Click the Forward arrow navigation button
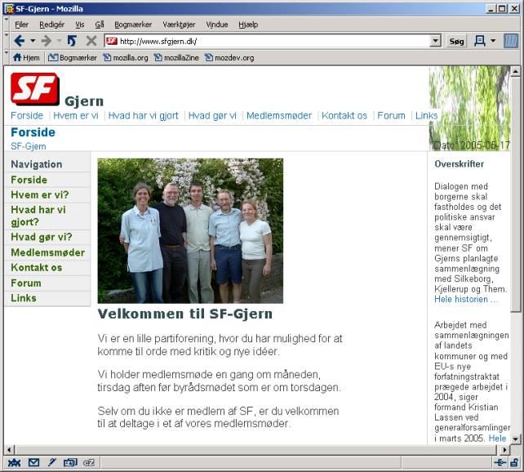 tap(47, 41)
